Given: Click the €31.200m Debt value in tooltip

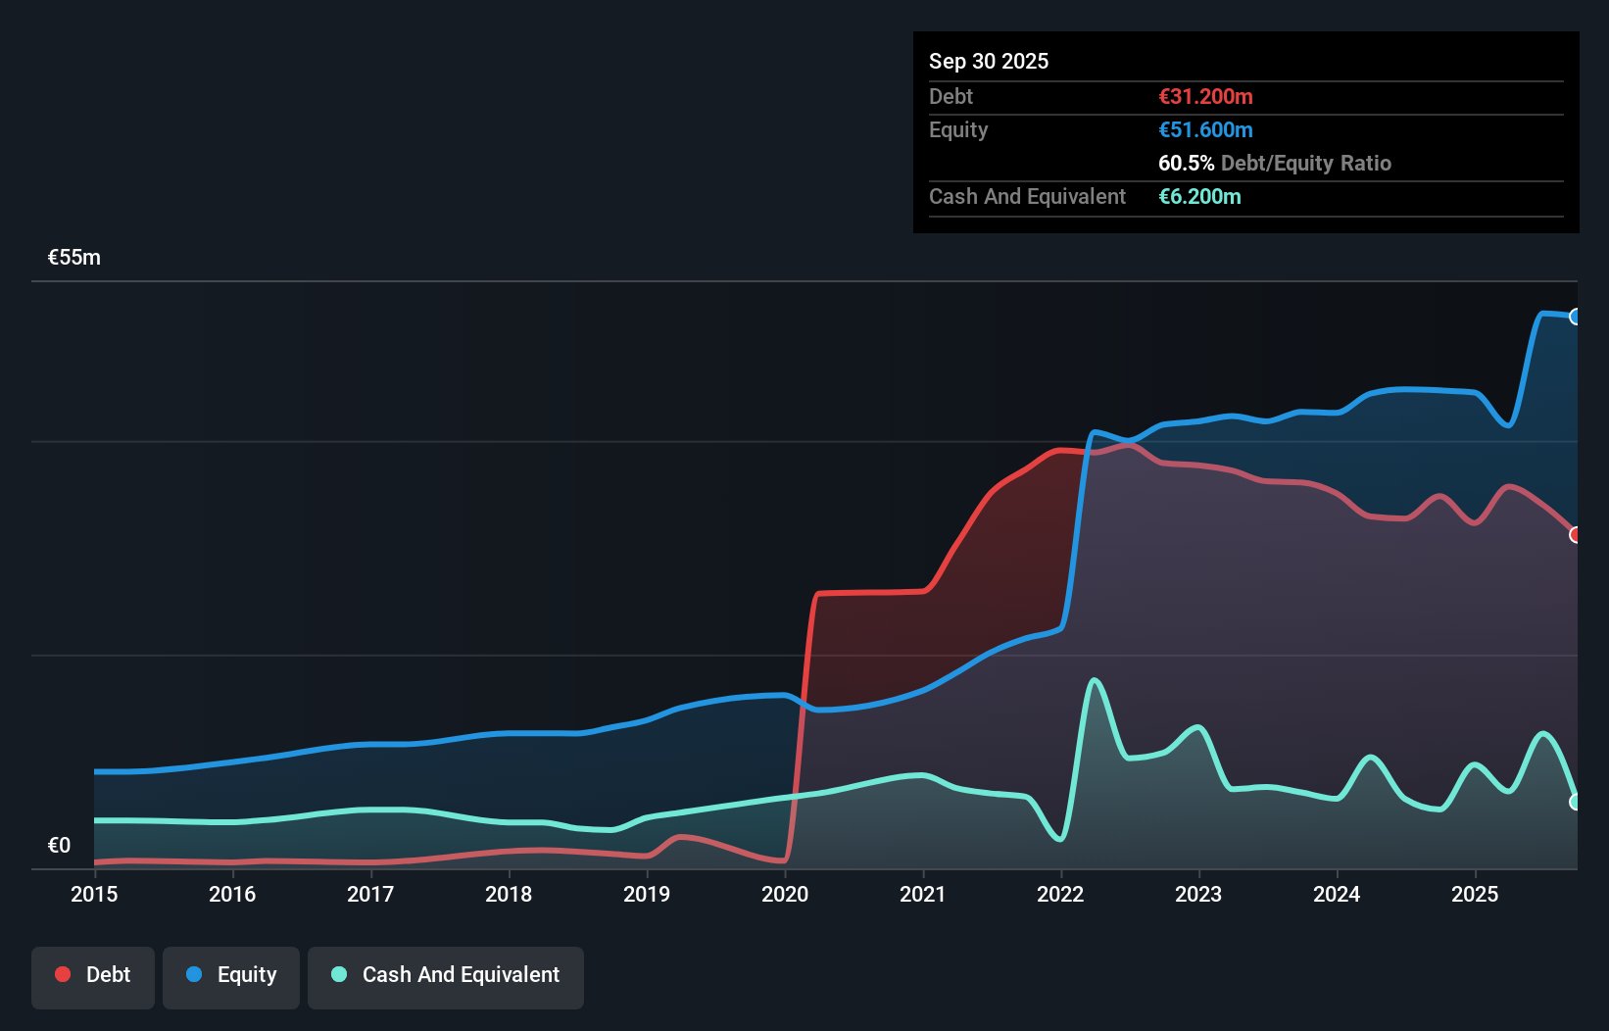Looking at the screenshot, I should pos(1204,96).
